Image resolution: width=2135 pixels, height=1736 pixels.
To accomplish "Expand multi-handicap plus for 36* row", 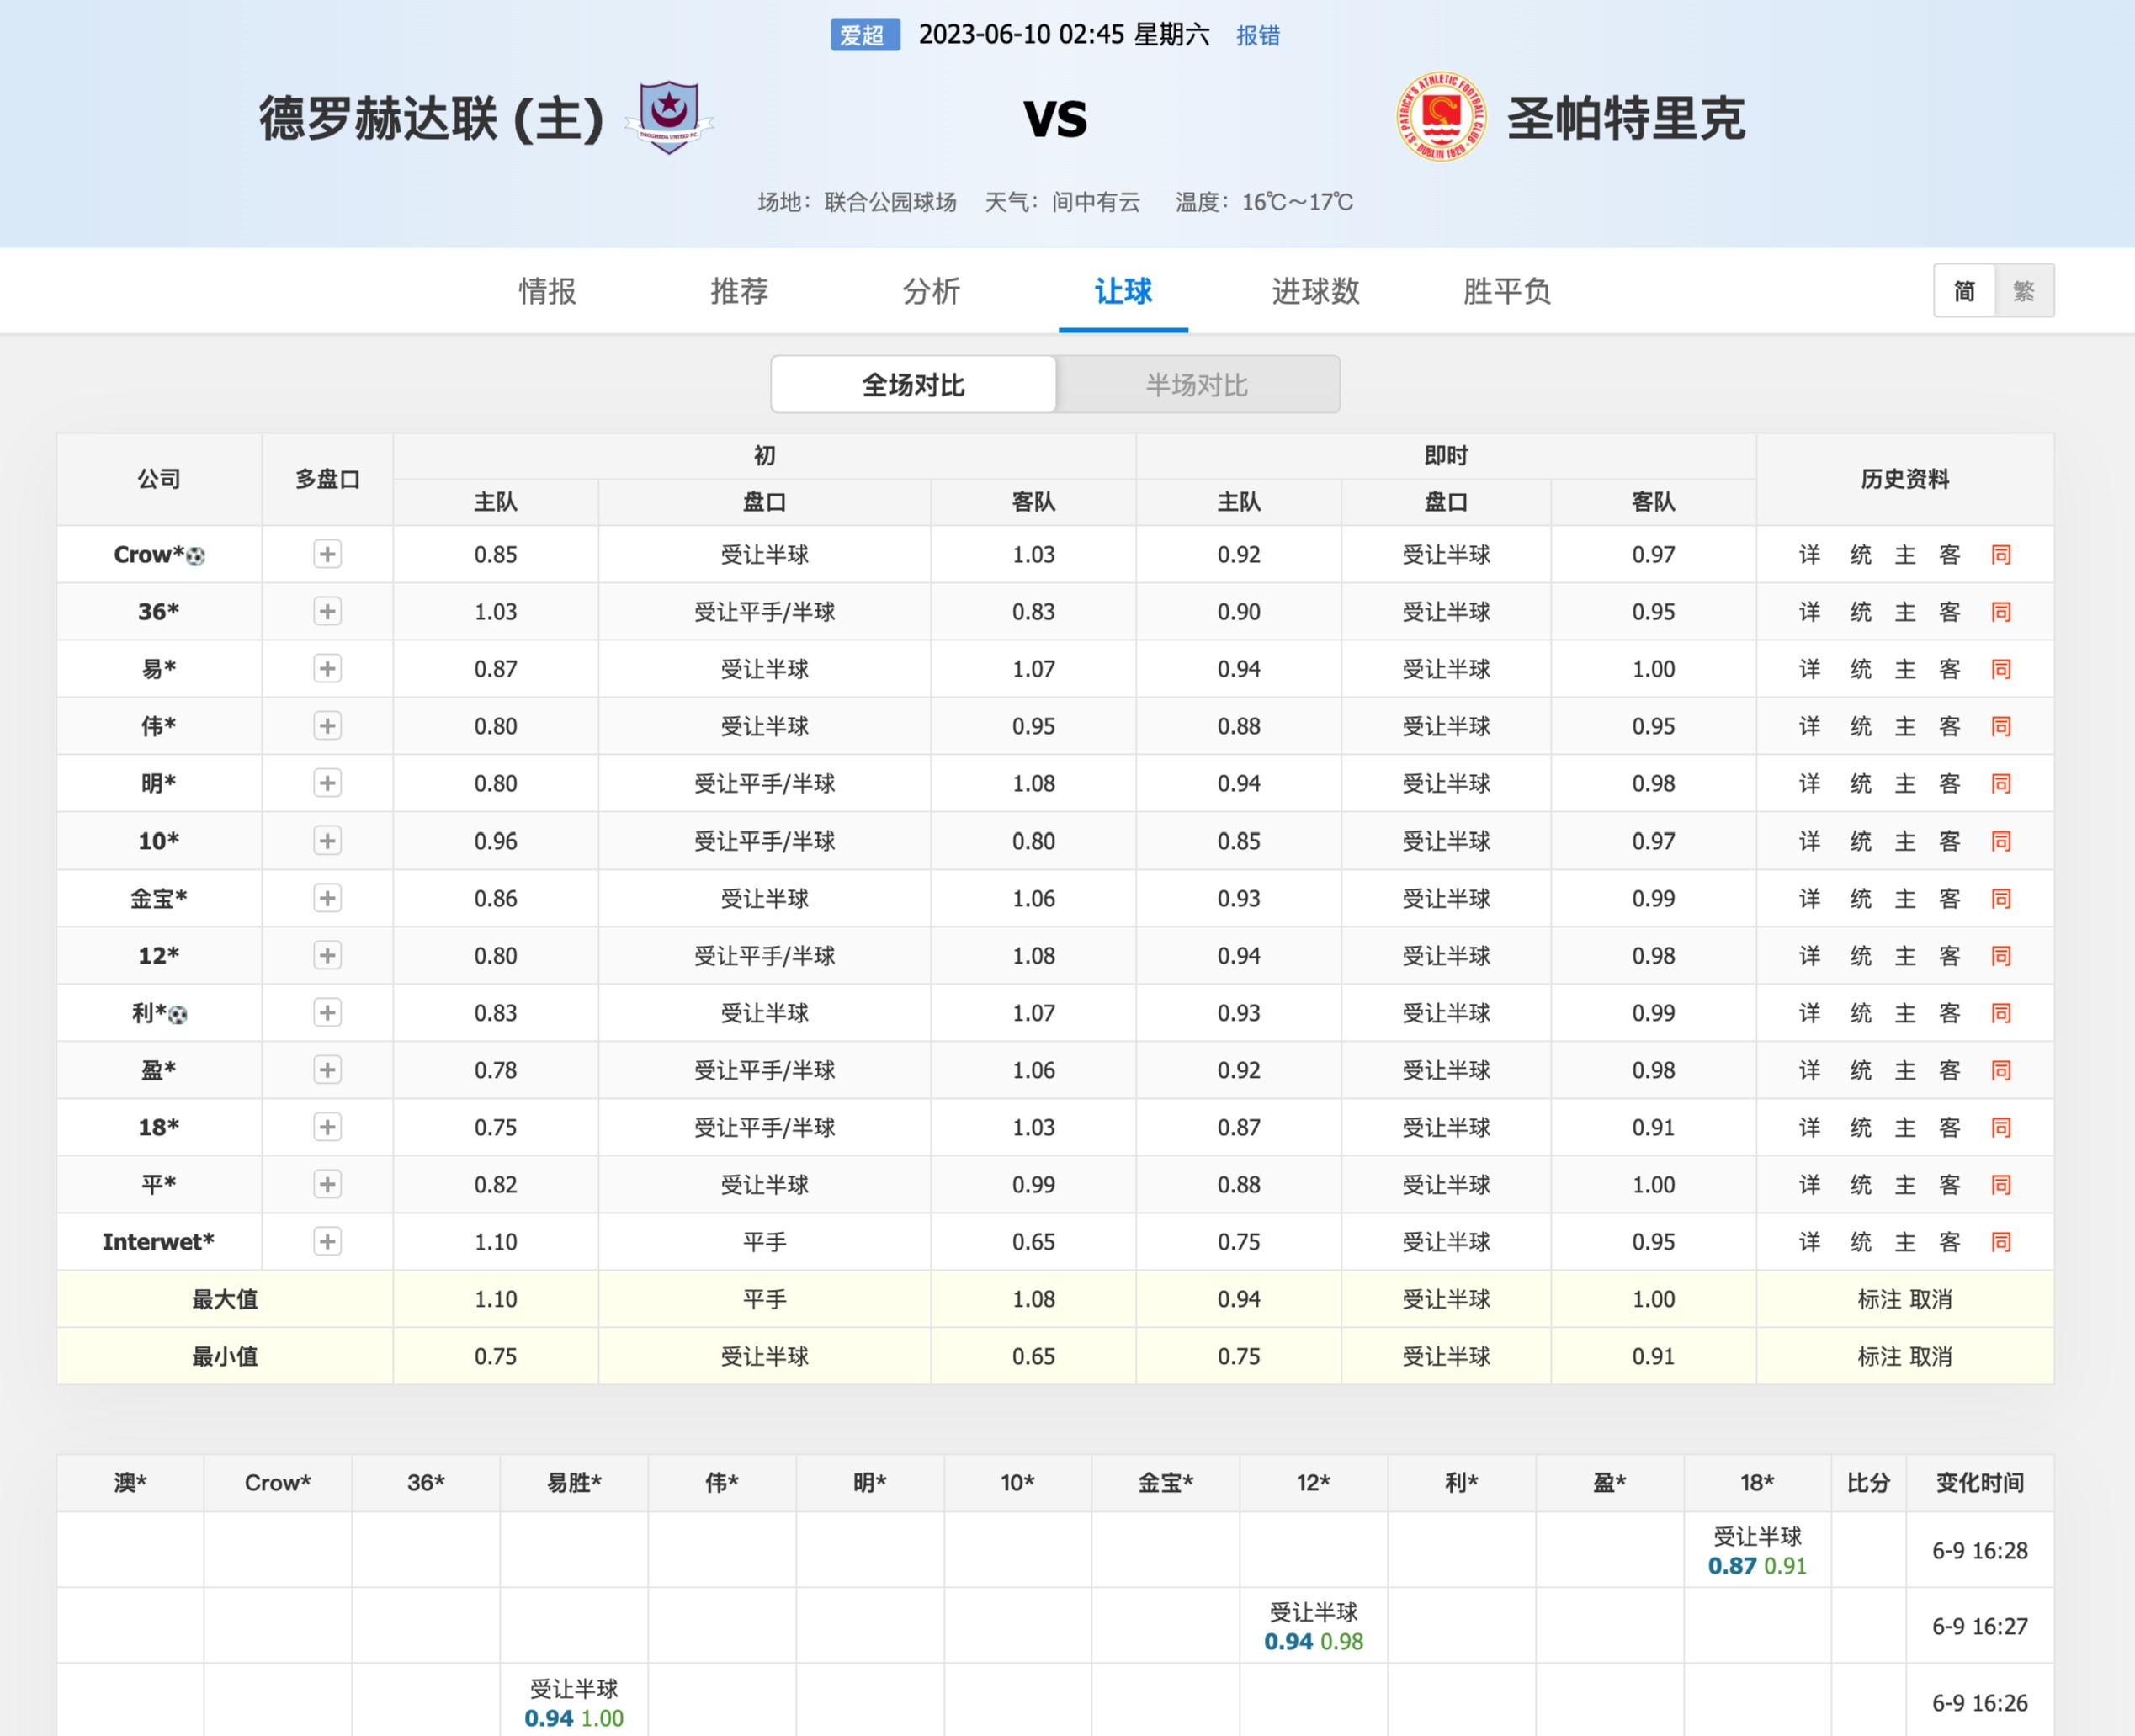I will (x=327, y=612).
